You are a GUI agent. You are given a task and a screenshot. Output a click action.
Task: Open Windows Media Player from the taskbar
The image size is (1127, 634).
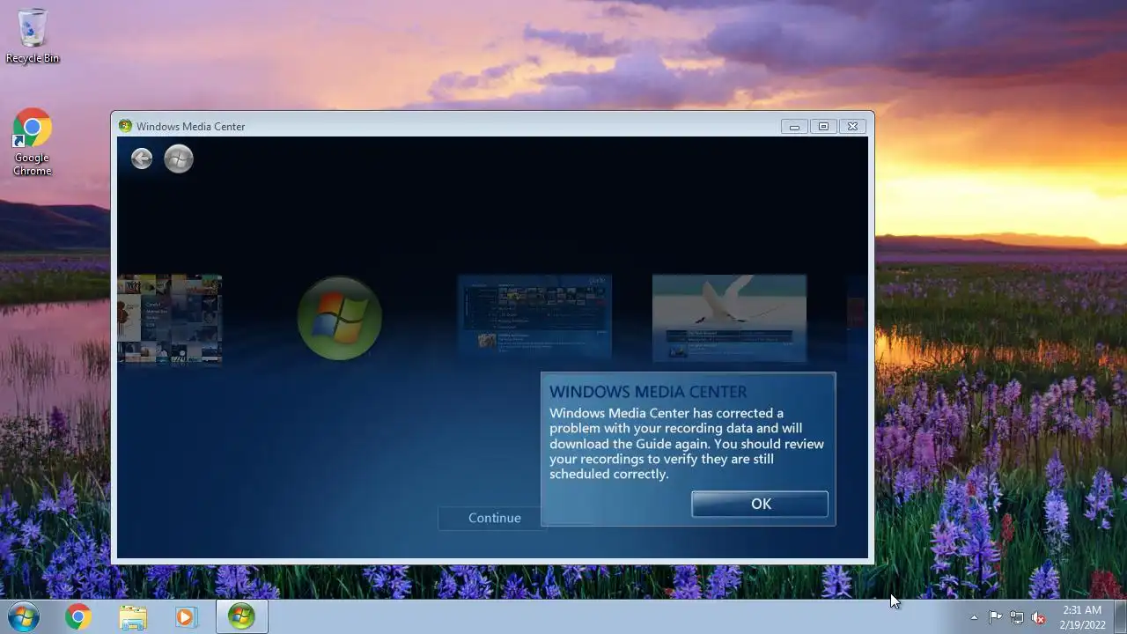click(x=186, y=617)
